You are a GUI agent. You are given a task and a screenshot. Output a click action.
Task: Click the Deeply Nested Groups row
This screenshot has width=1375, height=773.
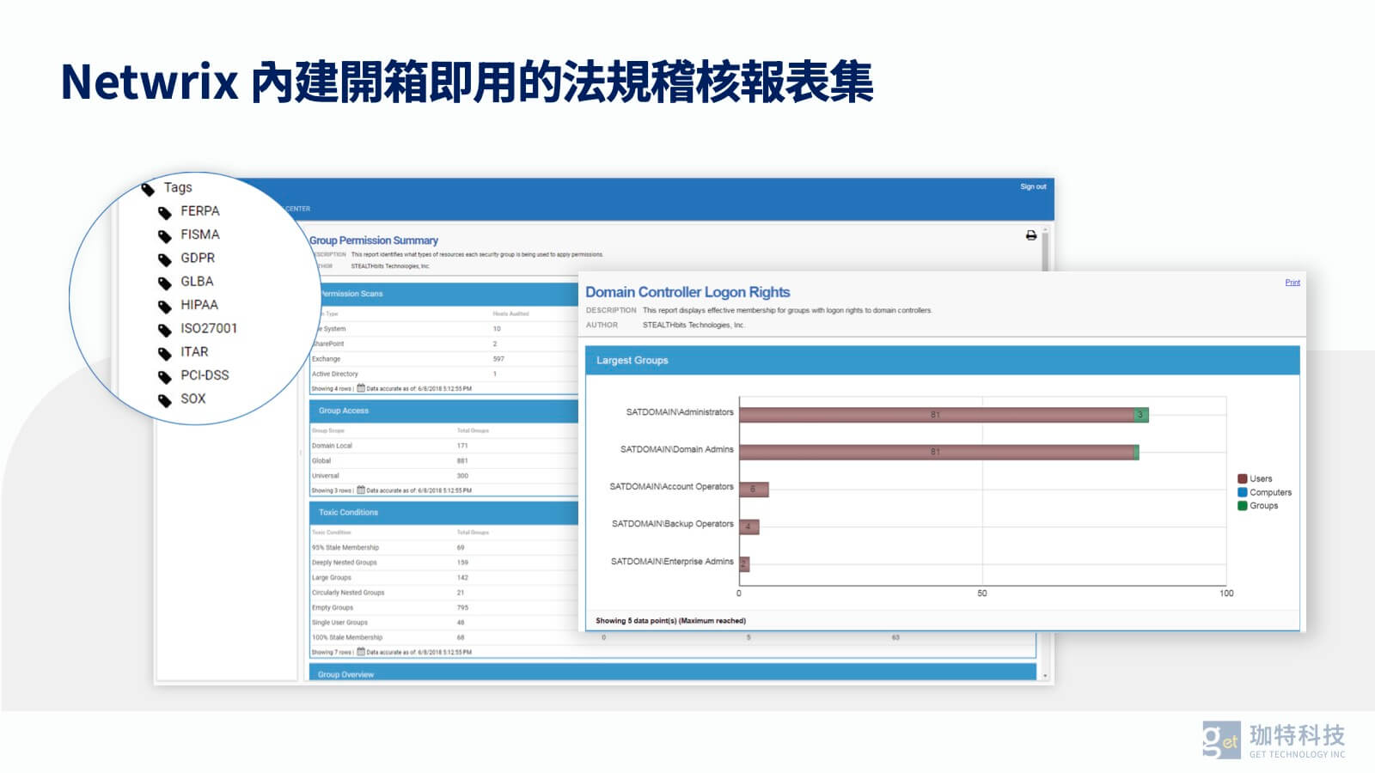(443, 563)
